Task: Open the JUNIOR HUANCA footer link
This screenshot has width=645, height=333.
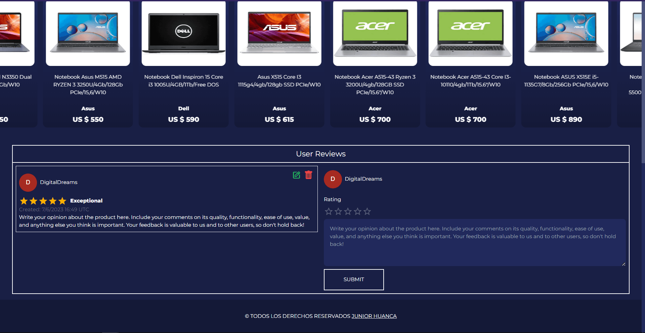Action: 374,316
